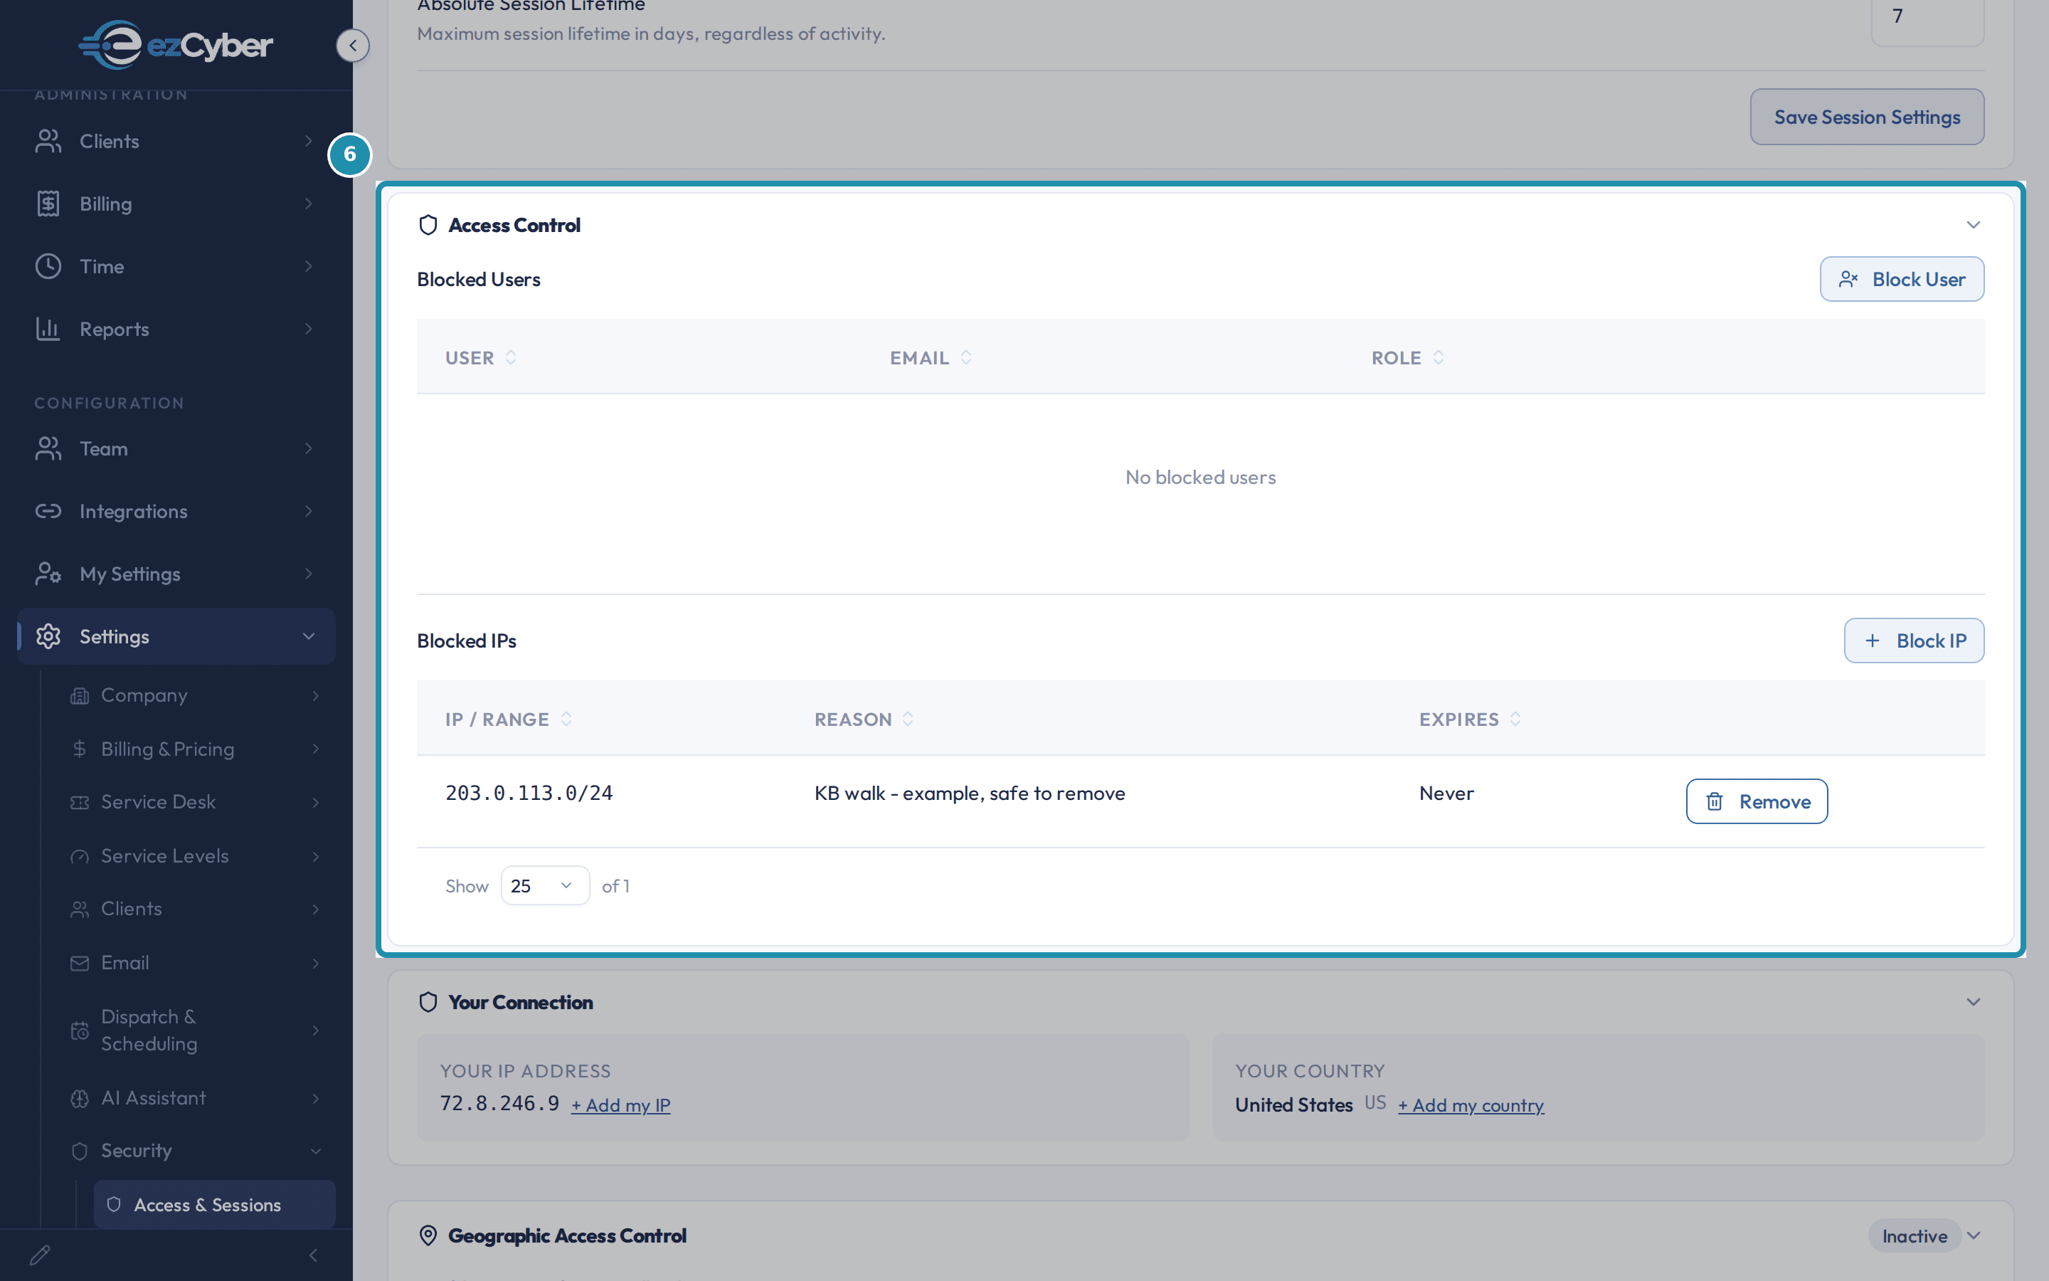Open the Show 25 rows dropdown
Image resolution: width=2049 pixels, height=1281 pixels.
tap(544, 885)
